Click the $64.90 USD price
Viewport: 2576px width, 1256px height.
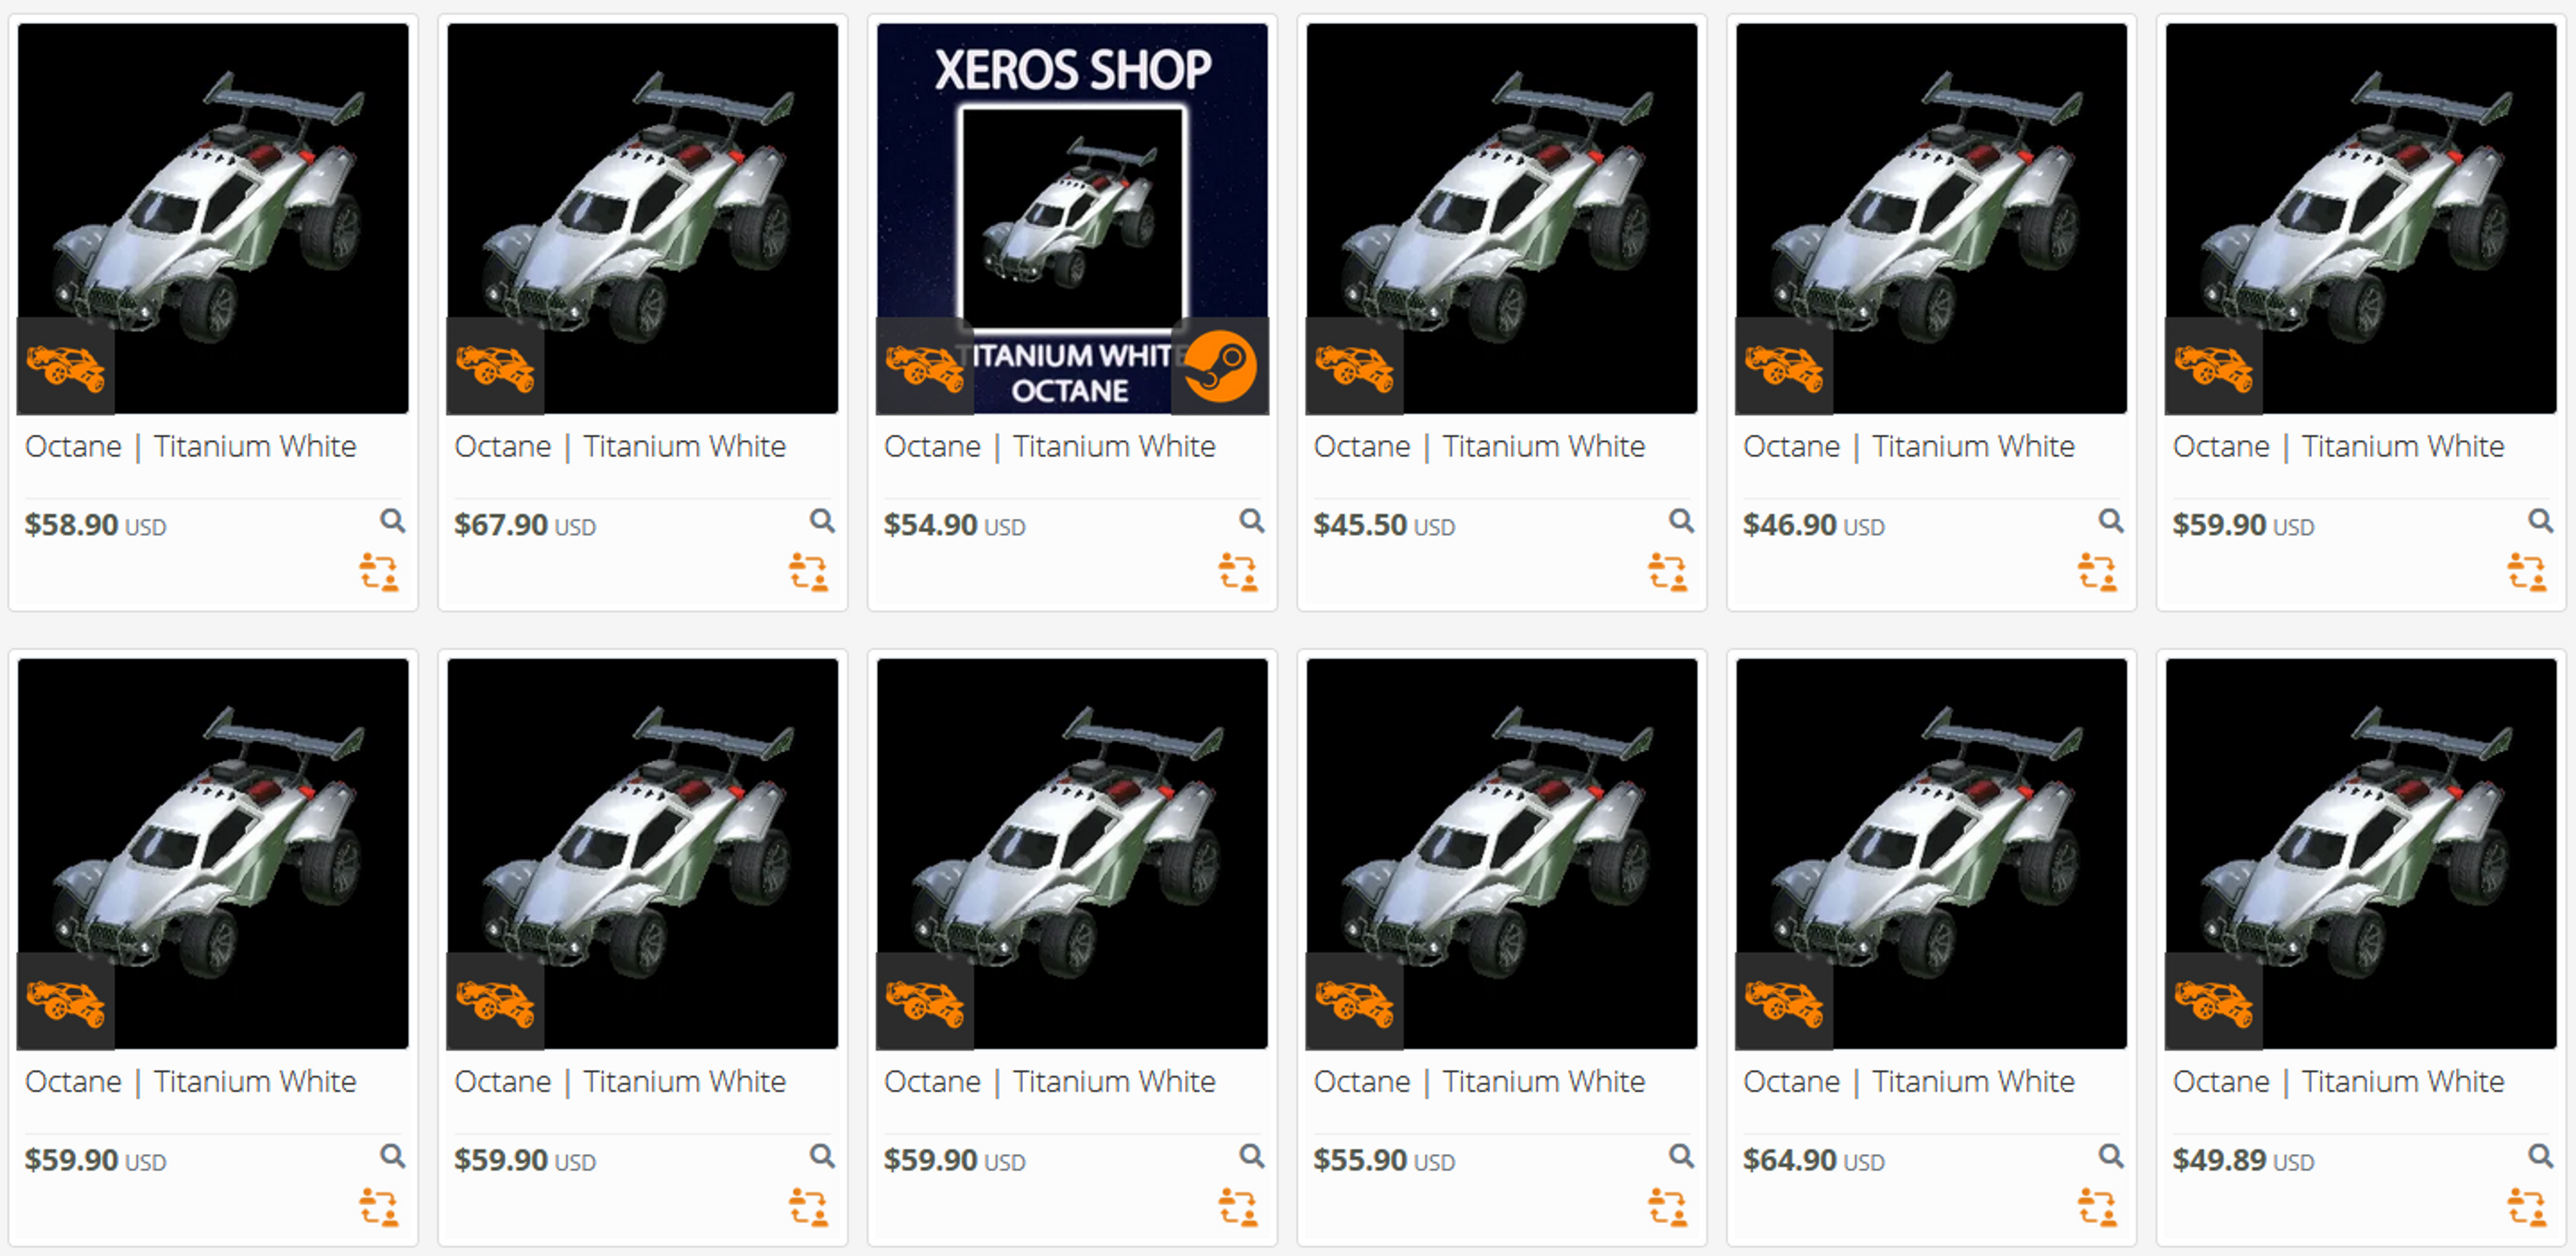(1813, 1160)
